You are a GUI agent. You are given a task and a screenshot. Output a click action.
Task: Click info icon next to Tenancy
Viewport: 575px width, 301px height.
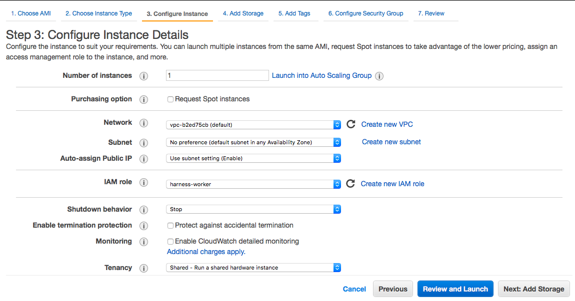coord(143,268)
